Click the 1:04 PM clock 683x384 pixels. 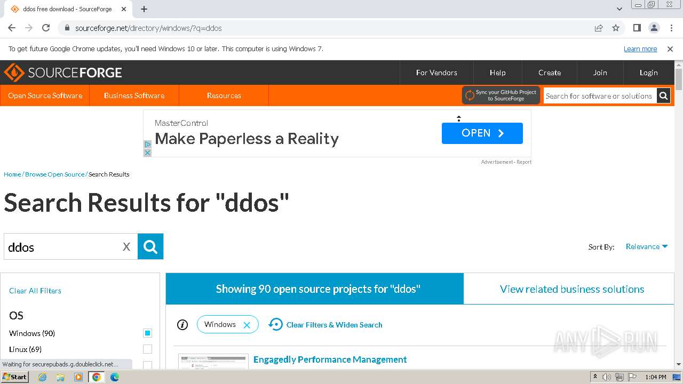pyautogui.click(x=656, y=377)
